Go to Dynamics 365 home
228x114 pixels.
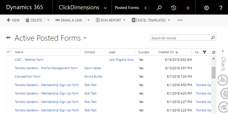coord(25,7)
